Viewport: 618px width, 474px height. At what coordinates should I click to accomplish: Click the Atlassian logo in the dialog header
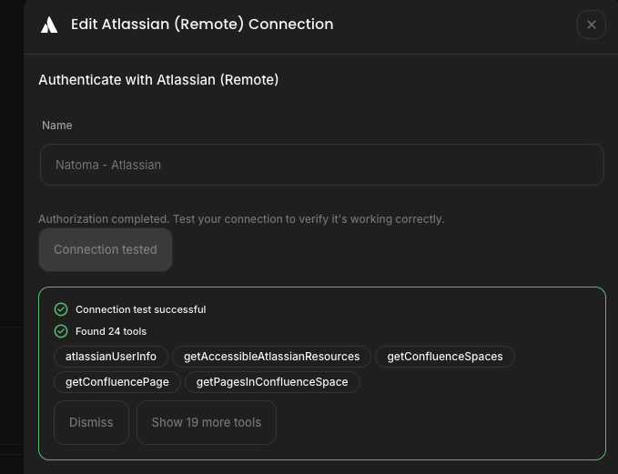point(49,25)
